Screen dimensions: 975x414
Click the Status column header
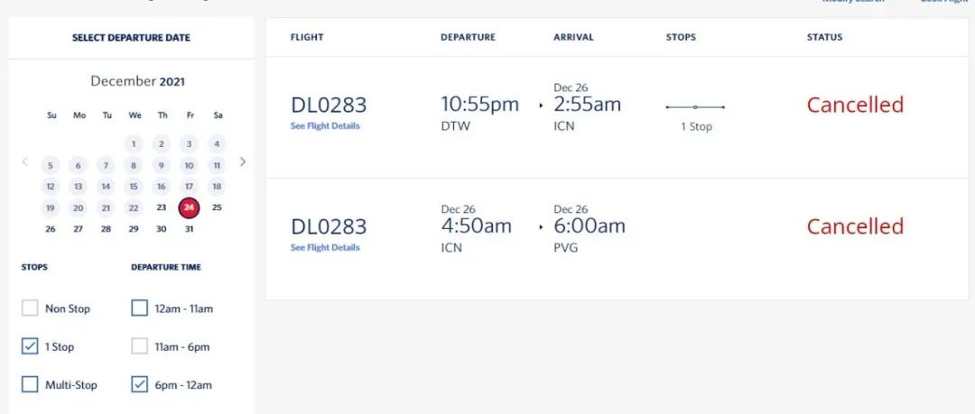point(824,38)
